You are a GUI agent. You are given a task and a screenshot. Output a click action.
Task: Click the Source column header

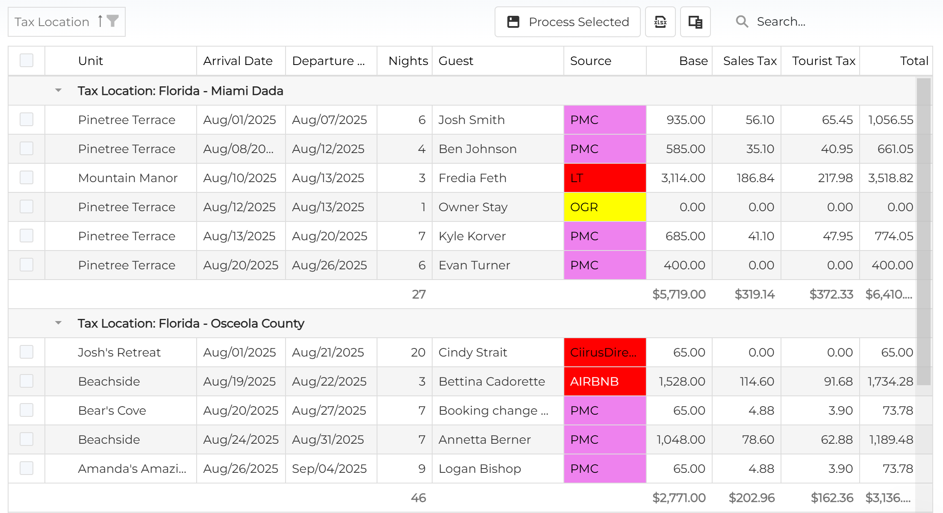tap(590, 61)
